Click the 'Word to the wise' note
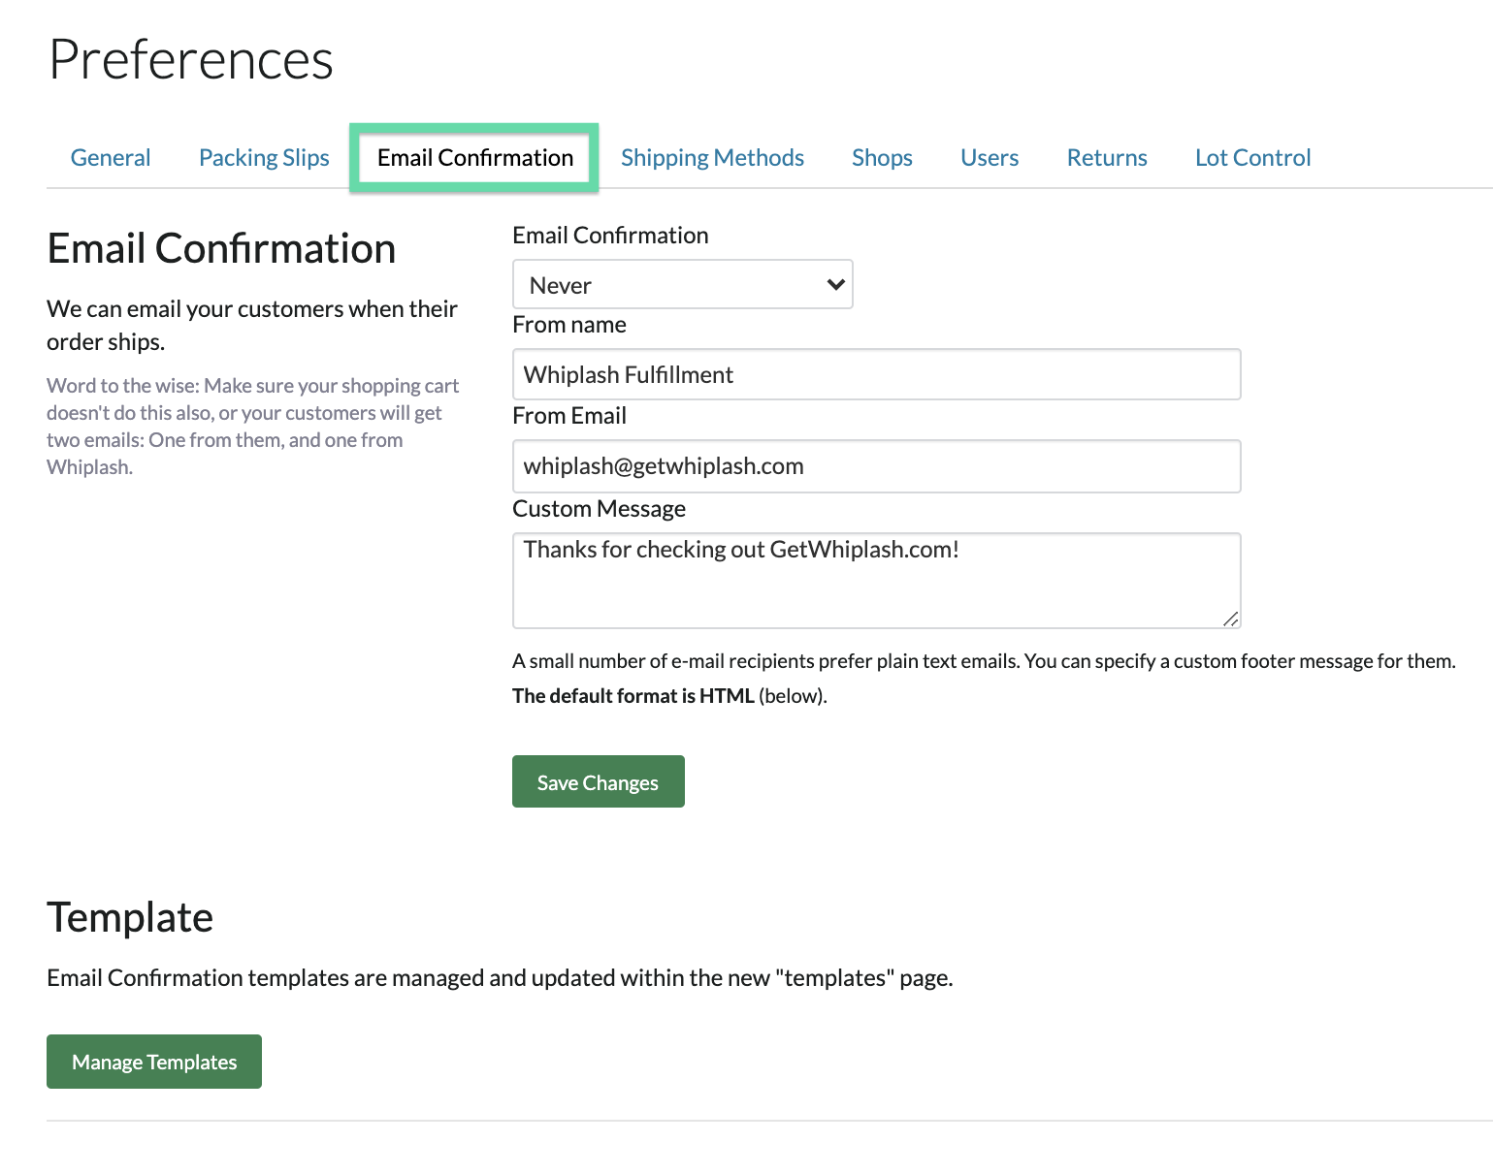 pyautogui.click(x=253, y=427)
